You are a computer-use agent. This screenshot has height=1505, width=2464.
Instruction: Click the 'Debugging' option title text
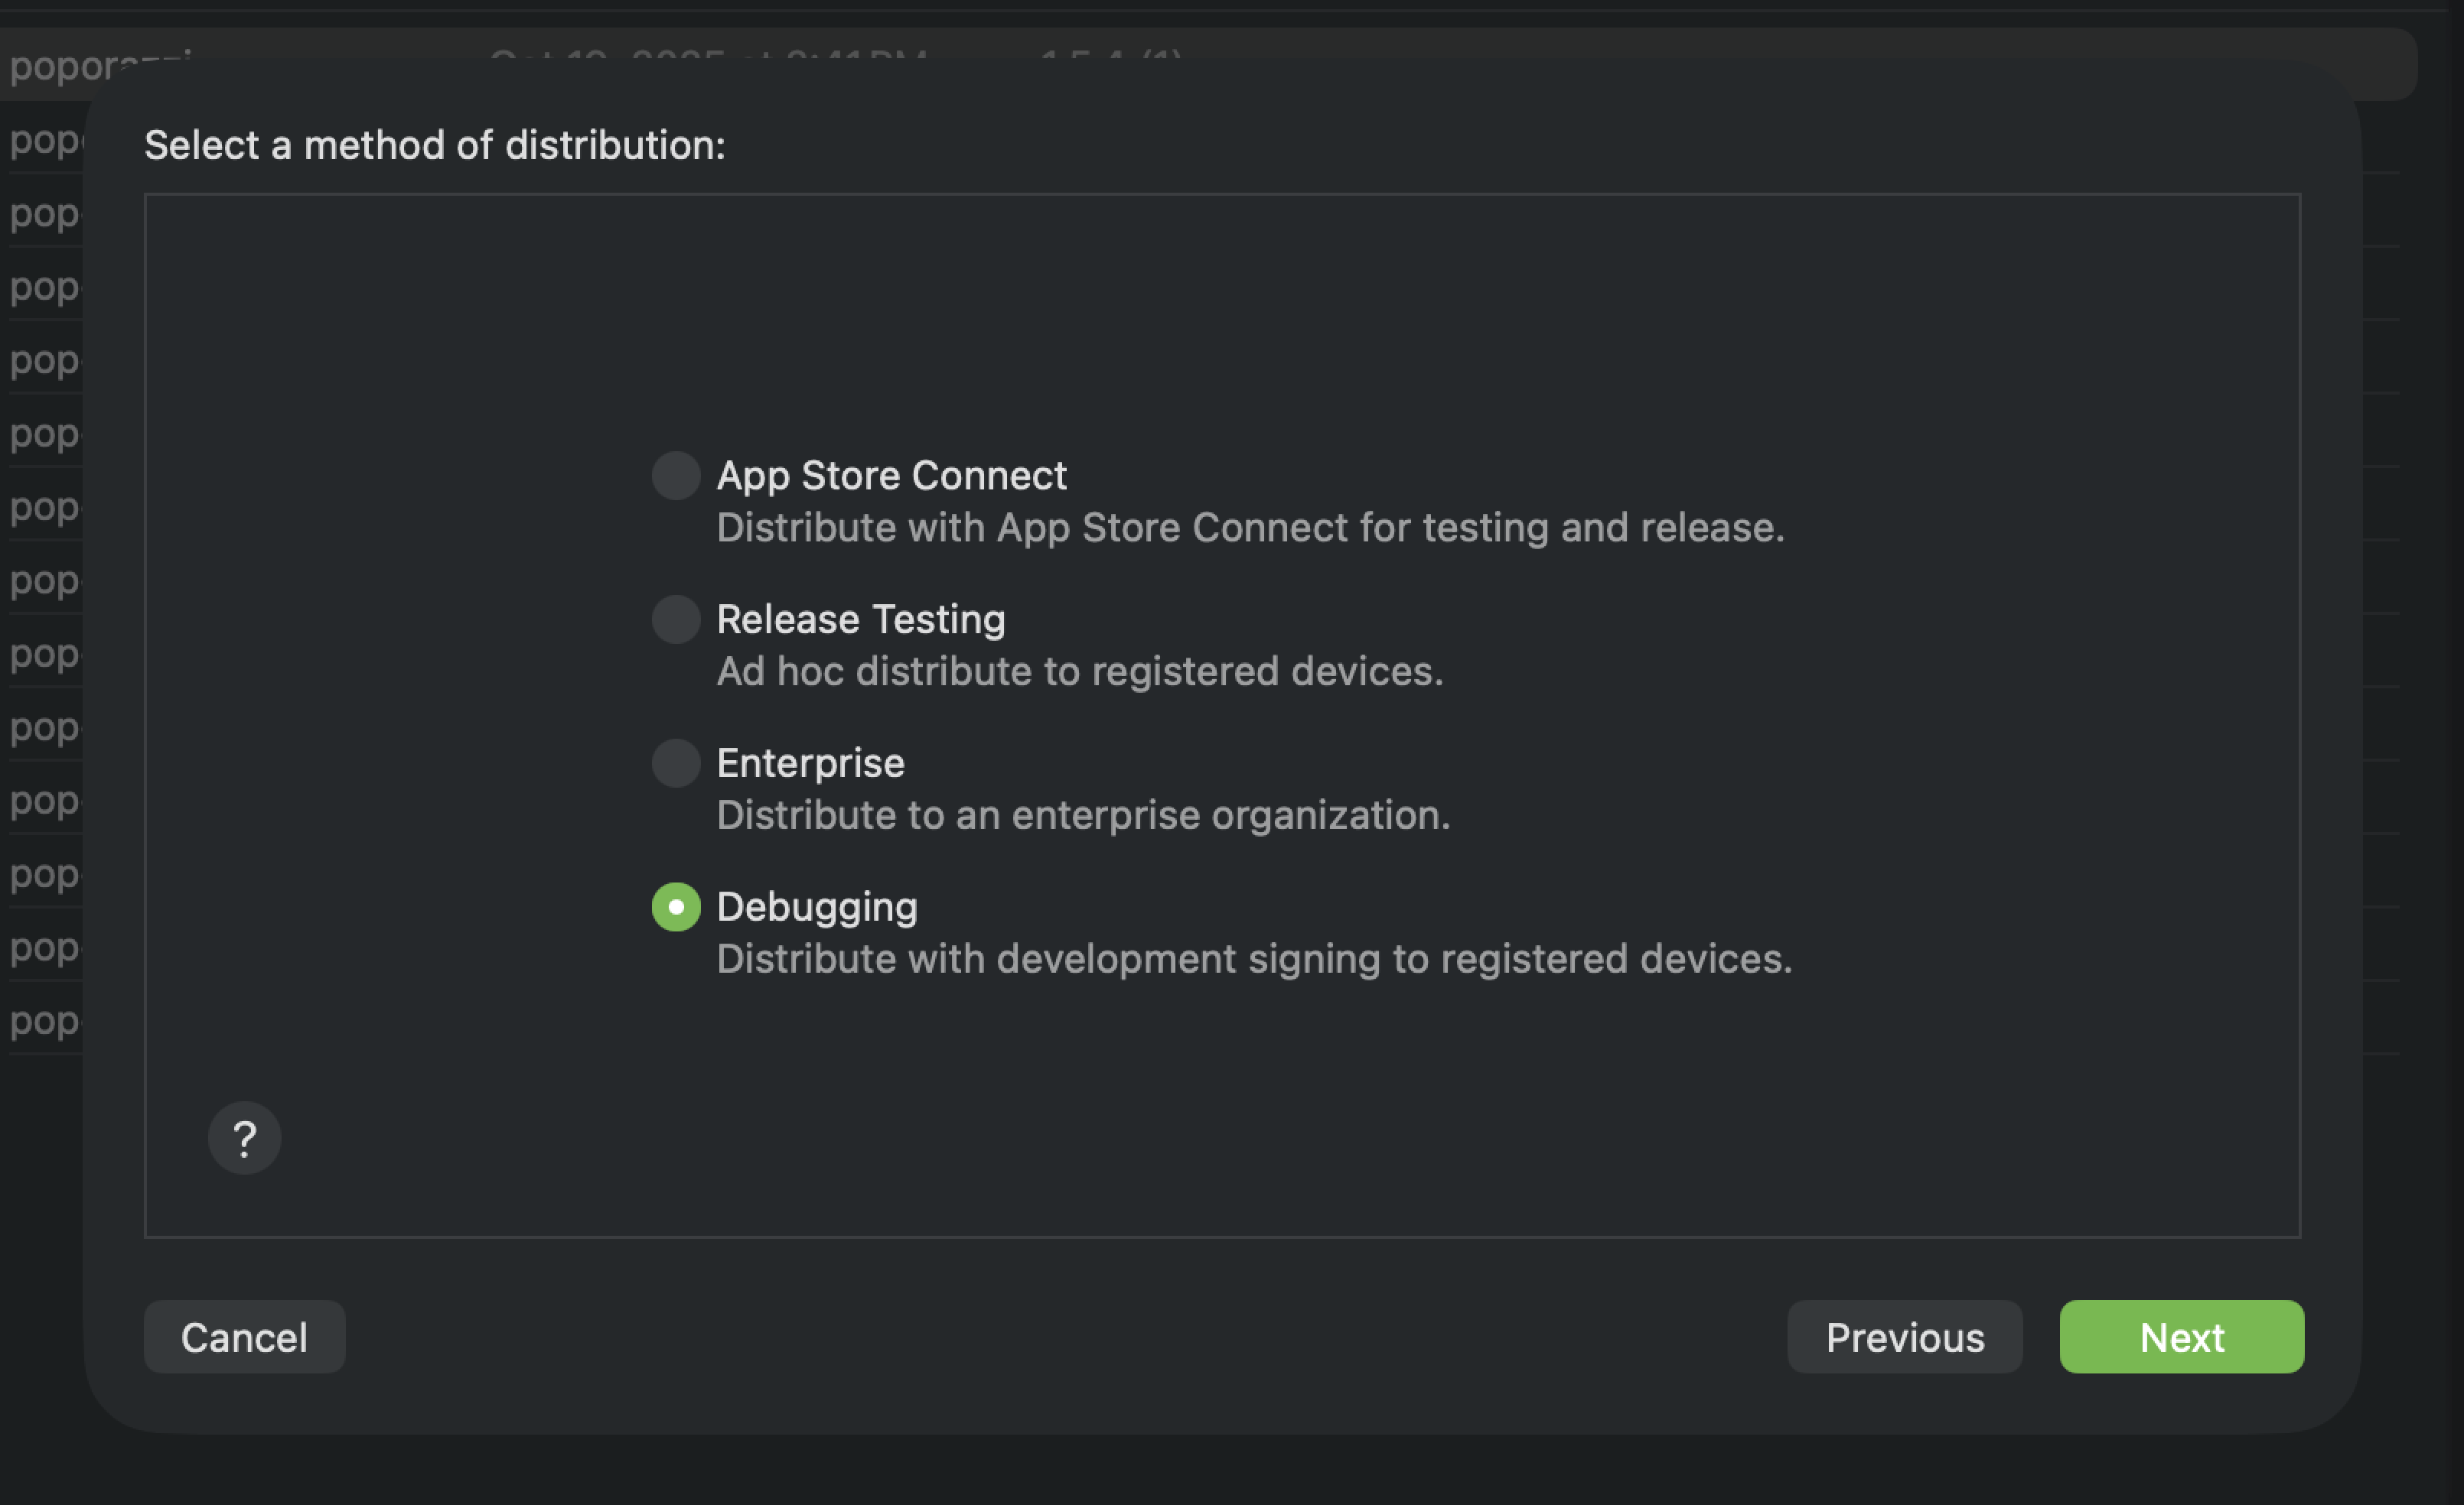[817, 908]
